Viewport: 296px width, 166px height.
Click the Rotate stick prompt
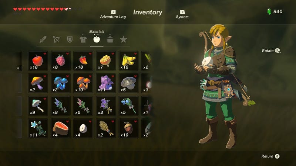(x=271, y=51)
